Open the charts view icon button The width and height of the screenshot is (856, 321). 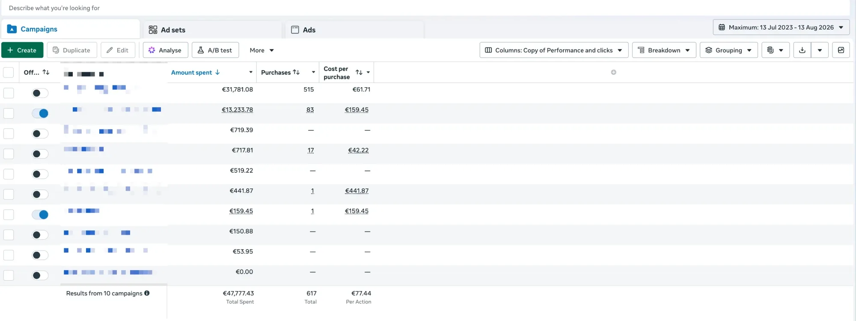click(x=841, y=50)
